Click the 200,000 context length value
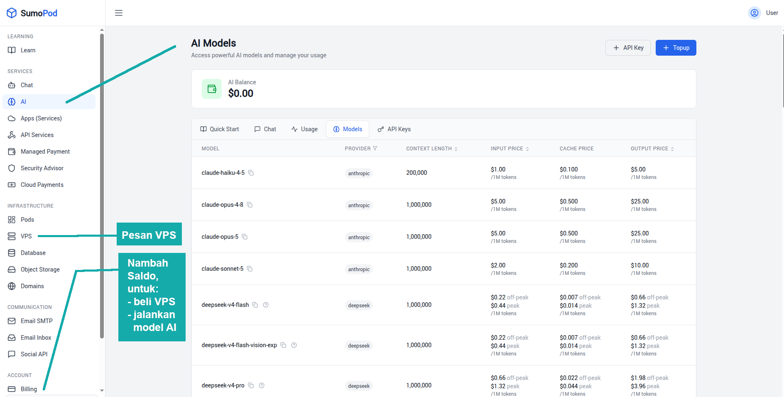 (416, 173)
